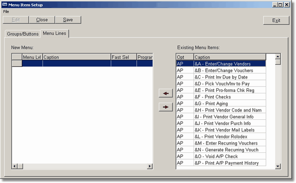Click the Menu Item Setup title bar icon
This screenshot has width=296, height=183.
[5, 5]
